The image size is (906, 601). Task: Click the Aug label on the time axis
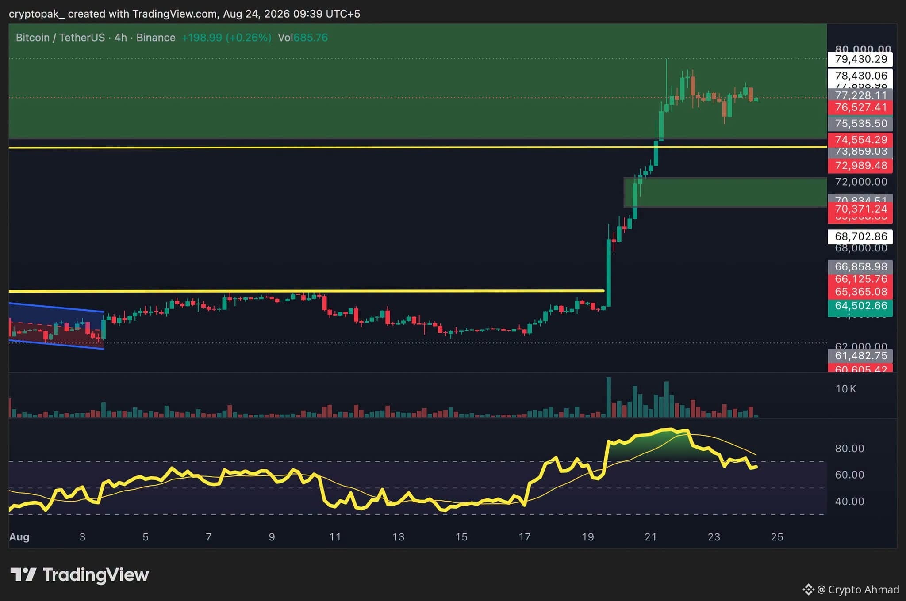click(19, 537)
